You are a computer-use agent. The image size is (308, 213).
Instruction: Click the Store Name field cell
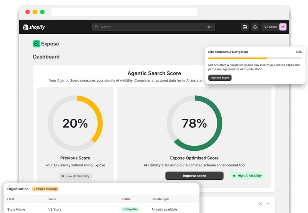[16, 210]
